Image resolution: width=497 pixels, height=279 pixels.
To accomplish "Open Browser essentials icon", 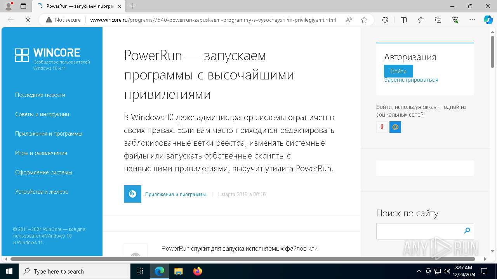I will click(x=455, y=20).
